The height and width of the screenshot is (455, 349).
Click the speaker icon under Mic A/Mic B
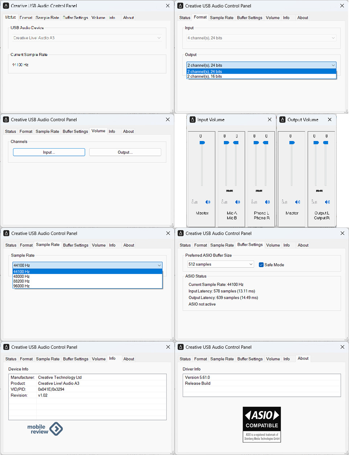pyautogui.click(x=238, y=202)
